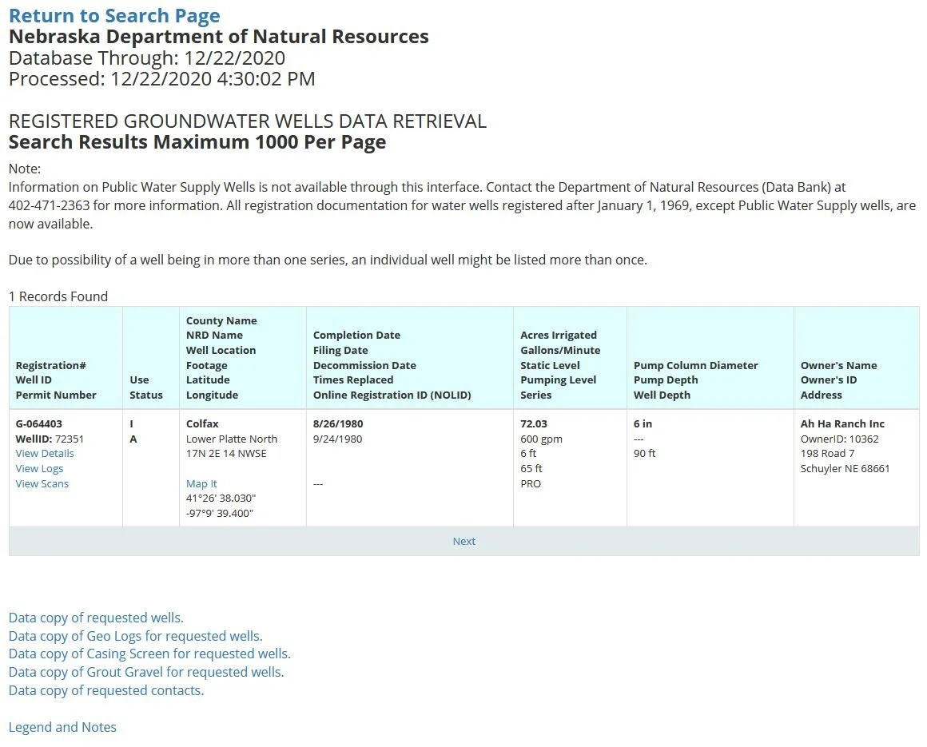Select the Completion Date column header
The width and height of the screenshot is (927, 747).
pos(356,335)
